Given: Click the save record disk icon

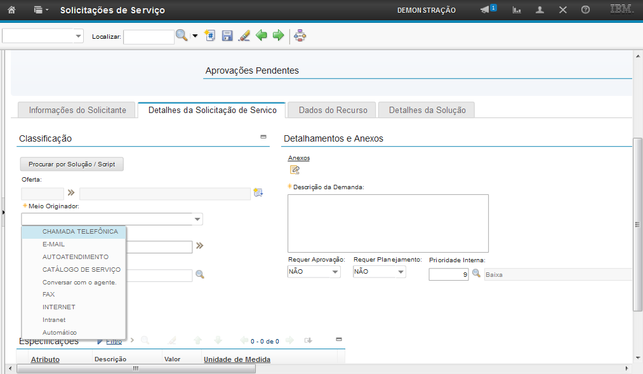Looking at the screenshot, I should tap(227, 36).
